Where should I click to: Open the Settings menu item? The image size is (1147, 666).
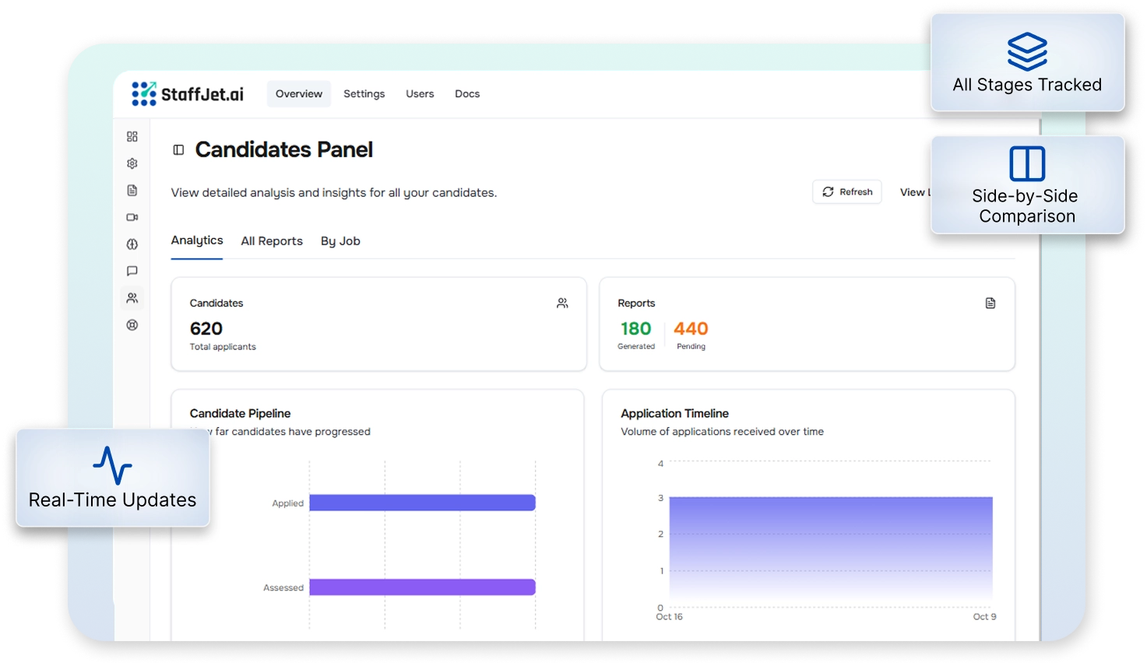[364, 94]
